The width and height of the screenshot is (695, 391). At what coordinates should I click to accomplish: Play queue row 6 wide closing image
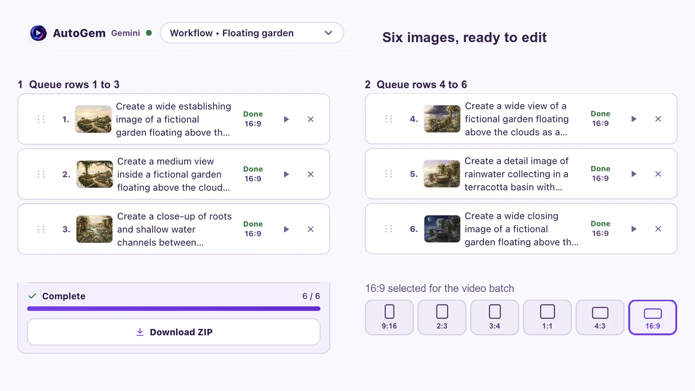(634, 229)
